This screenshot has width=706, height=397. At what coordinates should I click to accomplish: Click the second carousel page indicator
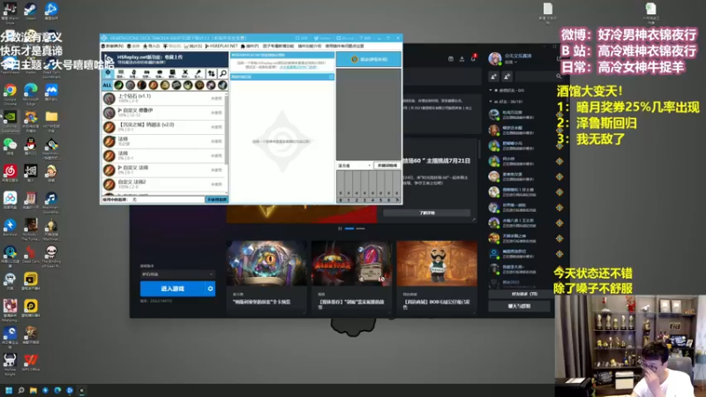point(361,228)
